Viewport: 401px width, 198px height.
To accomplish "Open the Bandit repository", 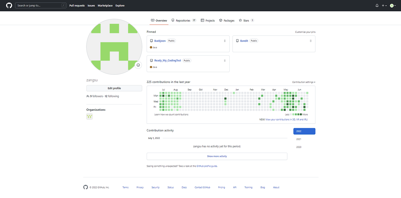I will click(244, 41).
